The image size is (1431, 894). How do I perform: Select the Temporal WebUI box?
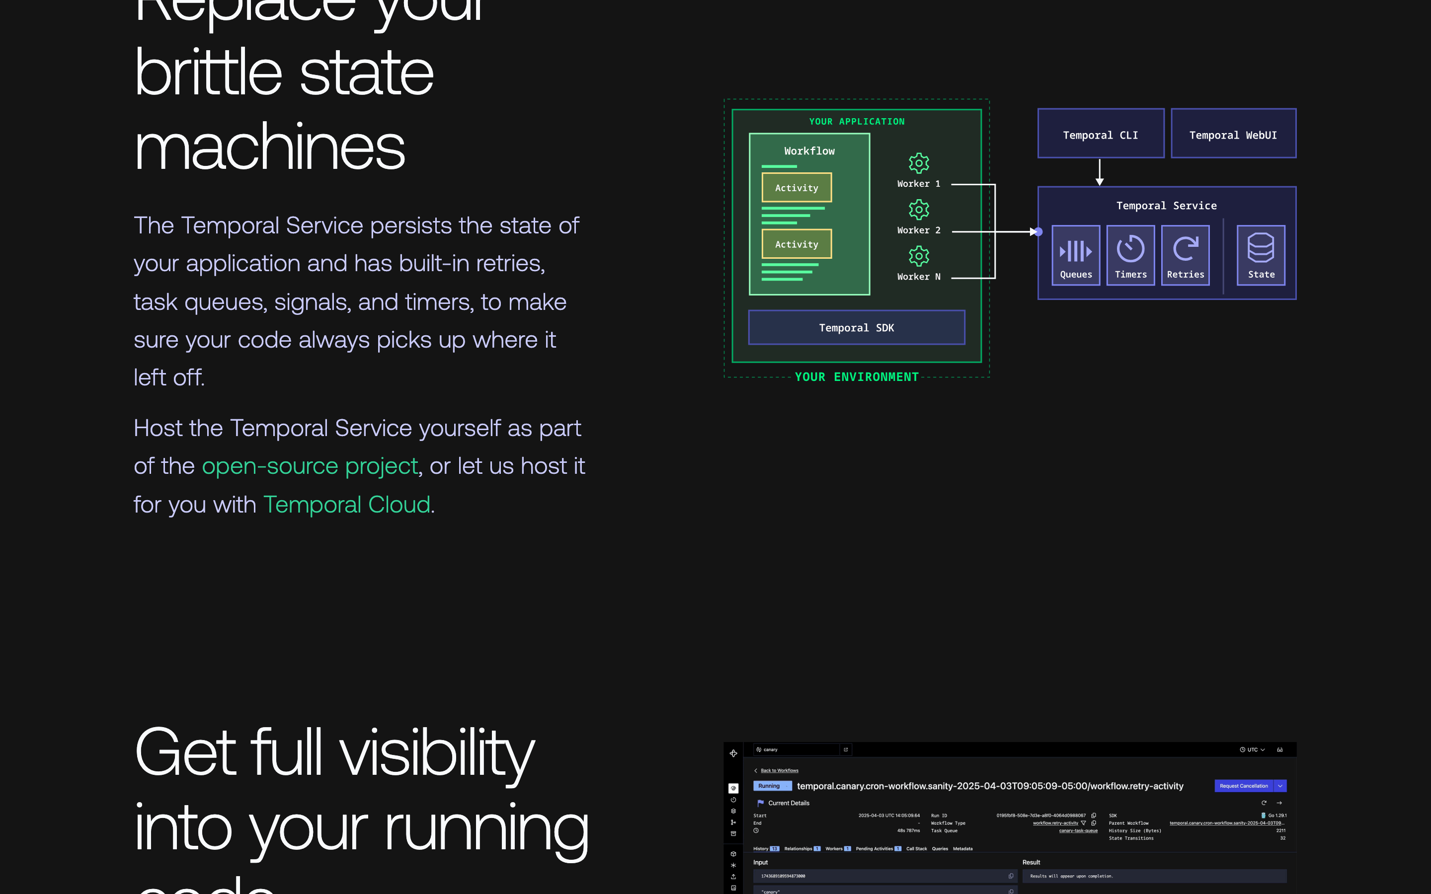pyautogui.click(x=1234, y=134)
